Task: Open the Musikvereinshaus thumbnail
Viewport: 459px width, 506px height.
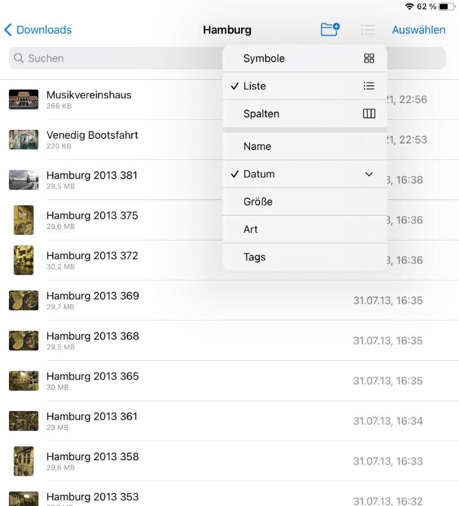Action: 24,99
